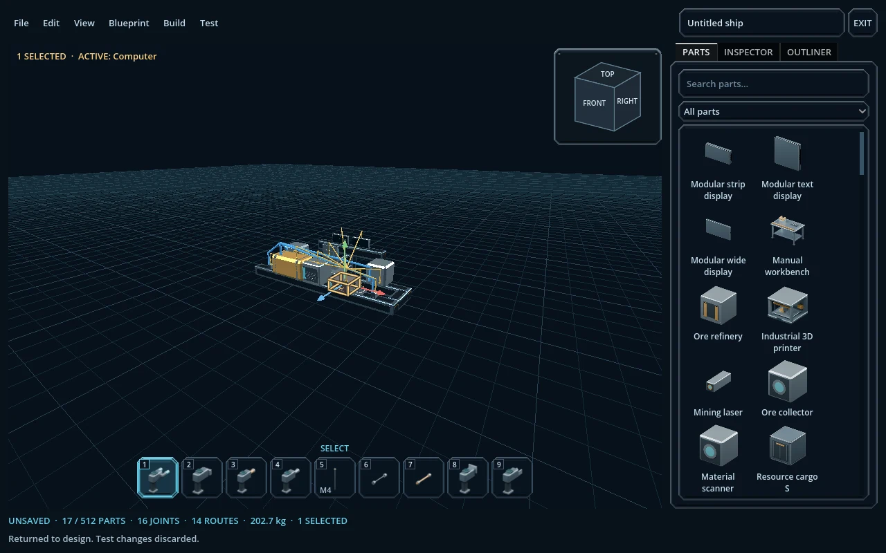Switch to the INSPECTOR tab
This screenshot has width=886, height=553.
748,52
